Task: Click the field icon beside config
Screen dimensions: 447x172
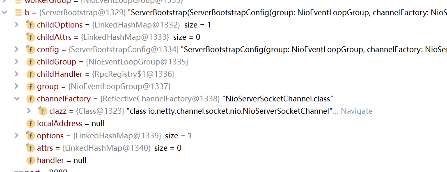Action: [30, 49]
